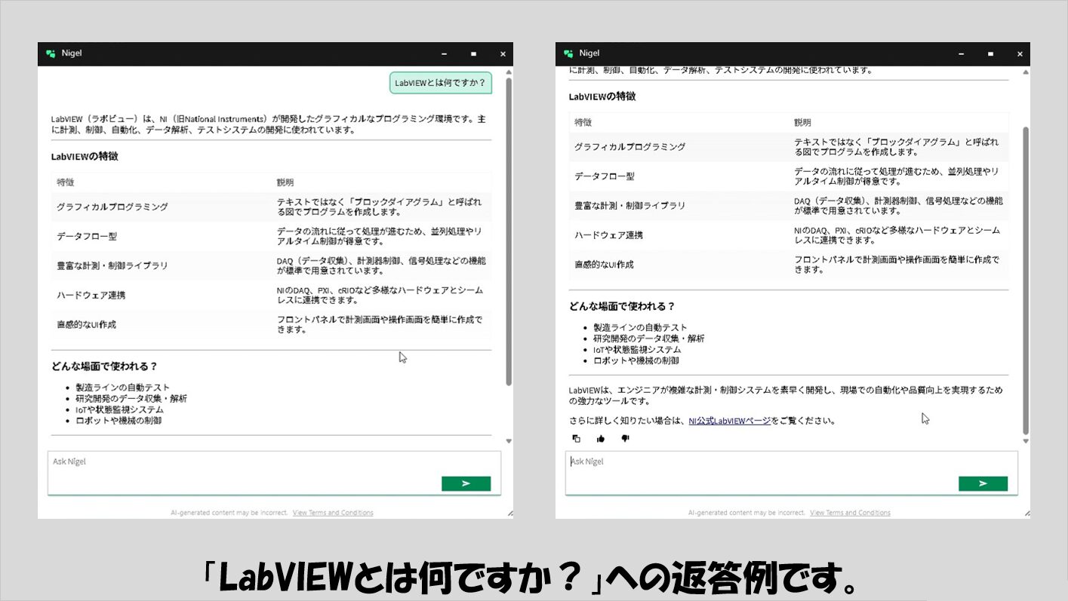Viewport: 1068px width, 601px height.
Task: Click ロボットや機械の制御 bullet in left window
Action: pos(118,421)
